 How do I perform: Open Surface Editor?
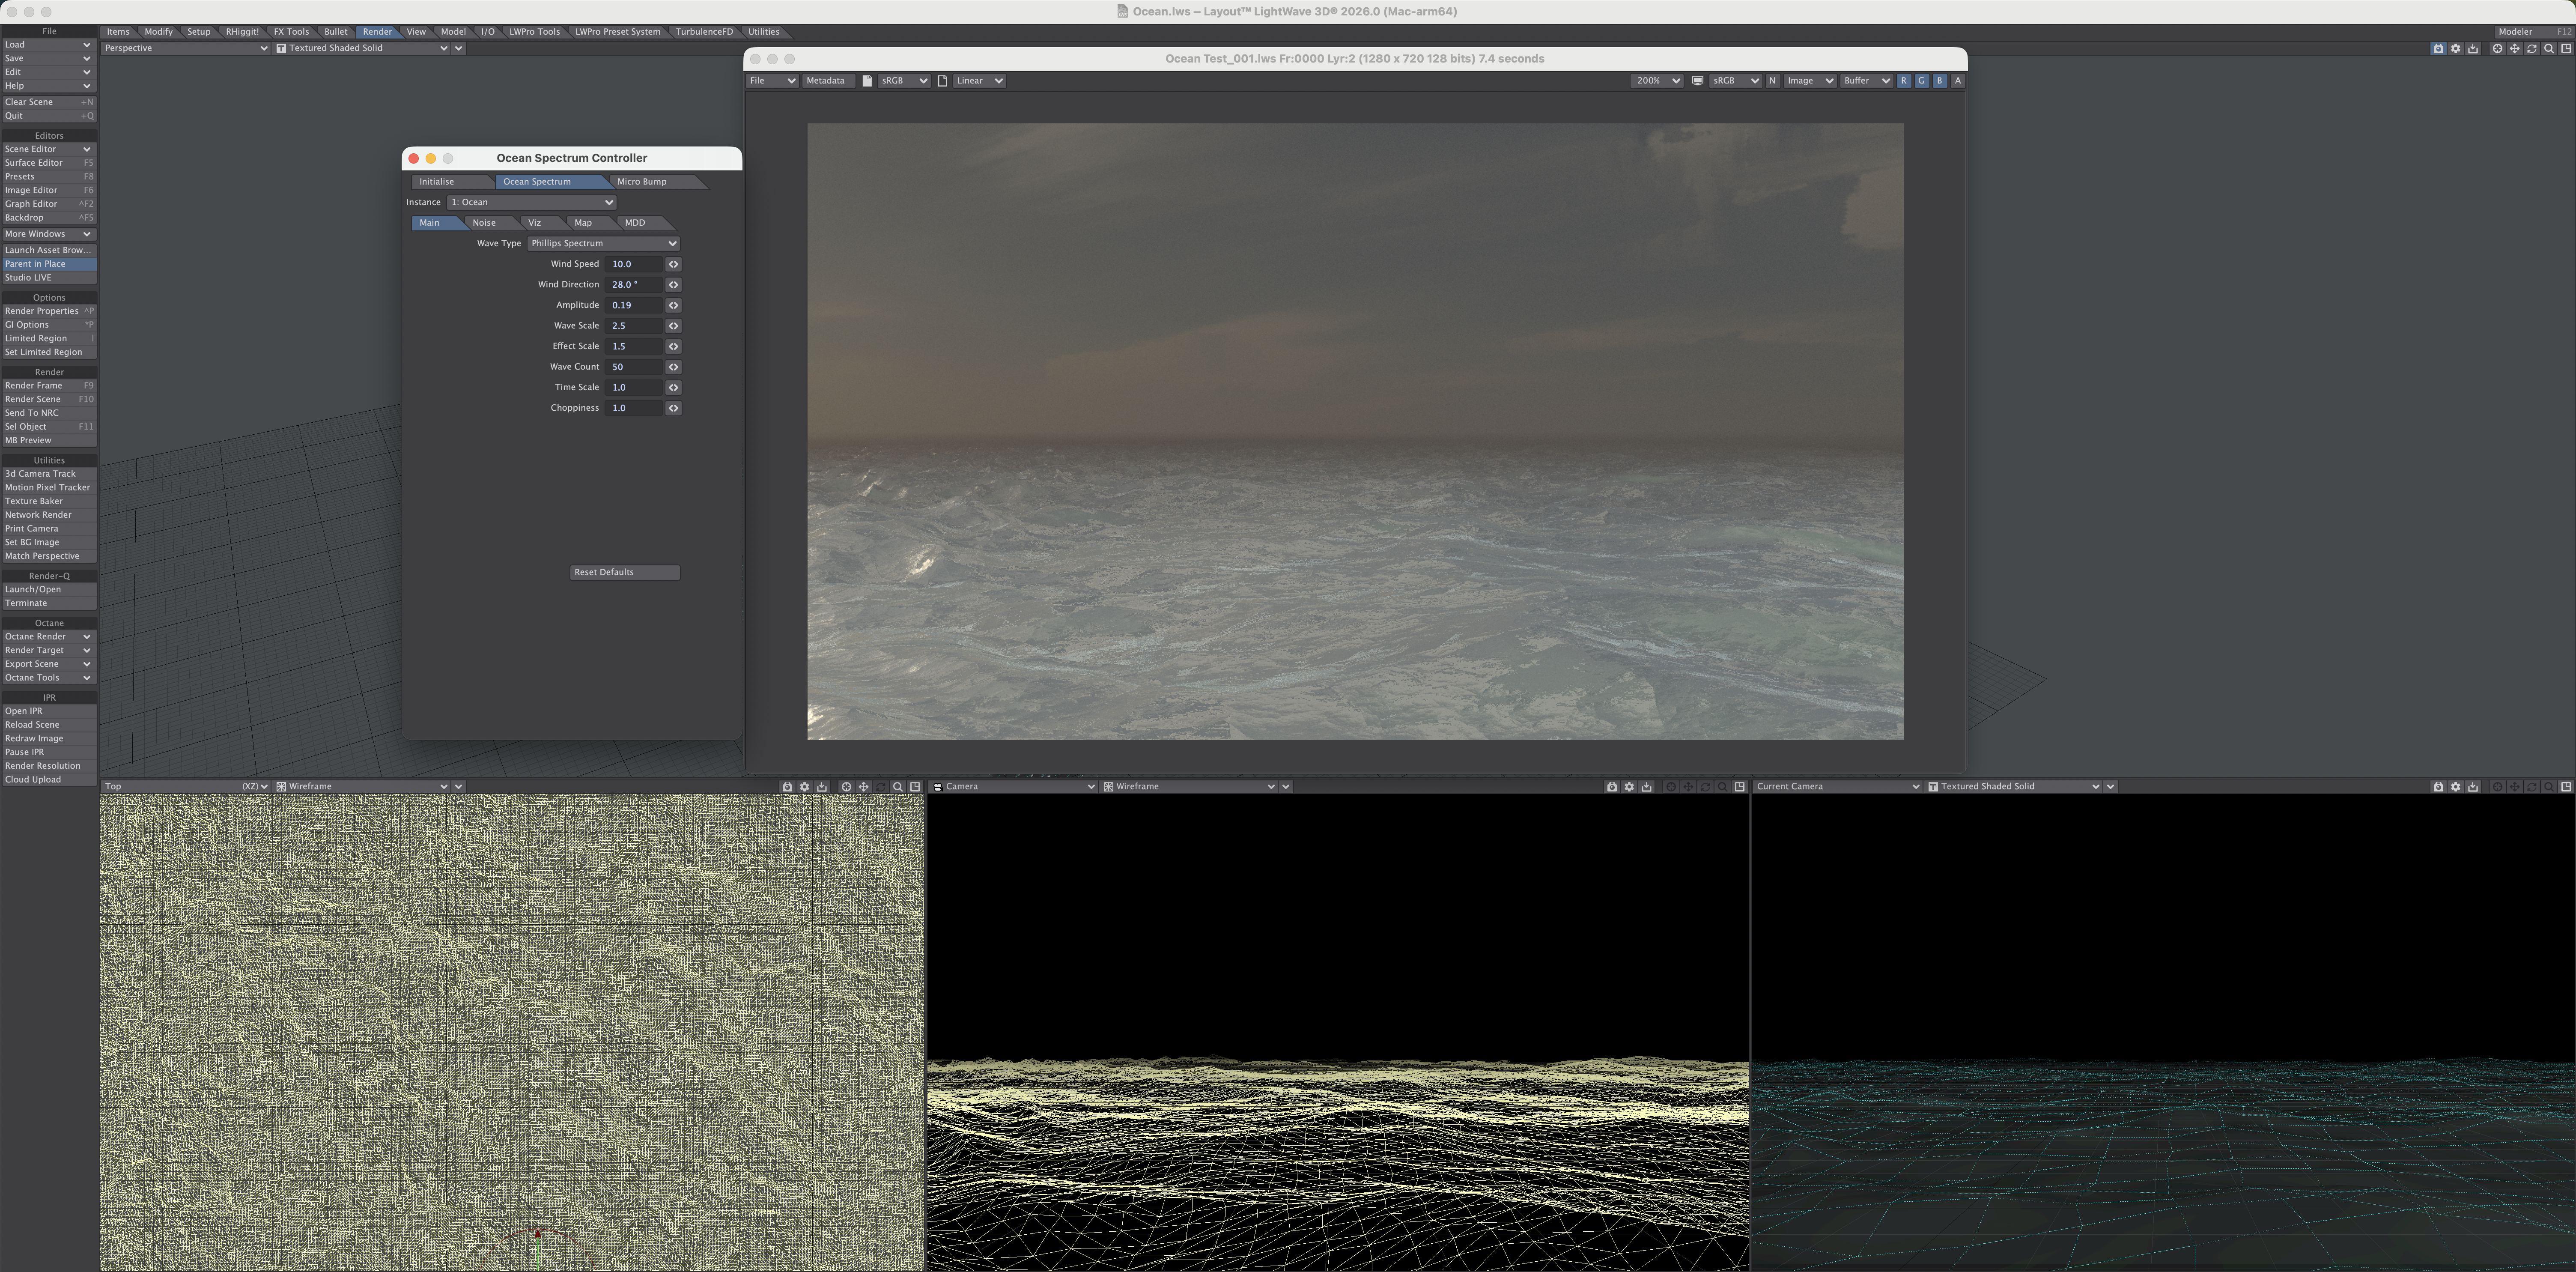(x=49, y=163)
